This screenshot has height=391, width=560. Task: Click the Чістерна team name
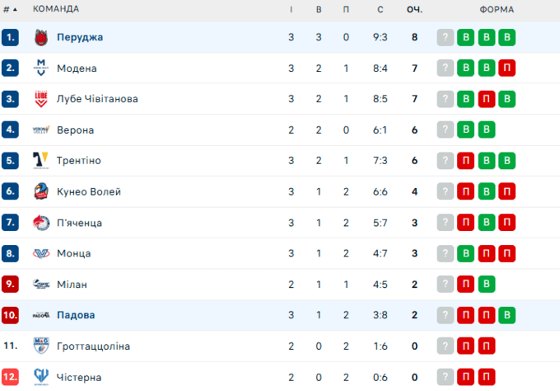[79, 377]
